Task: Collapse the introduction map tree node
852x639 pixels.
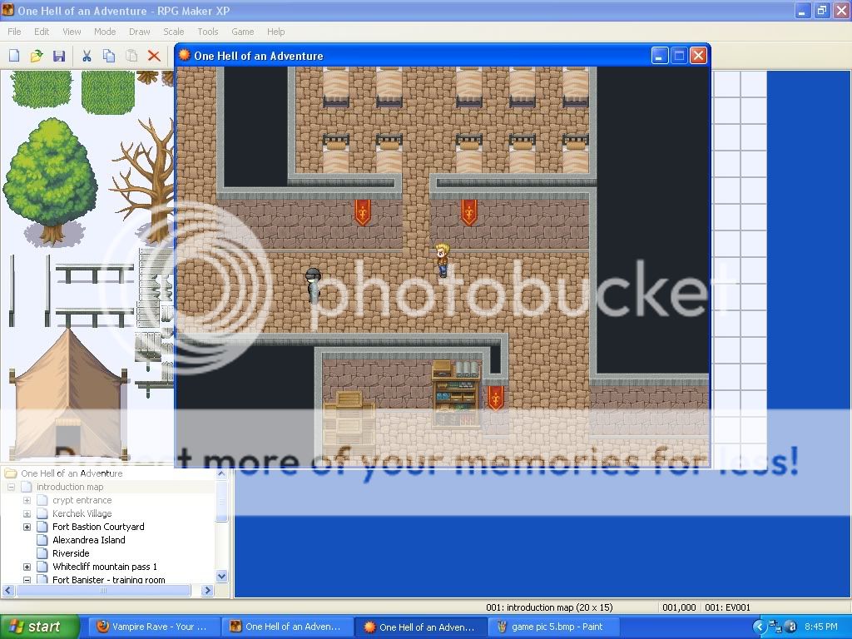Action: (11, 487)
